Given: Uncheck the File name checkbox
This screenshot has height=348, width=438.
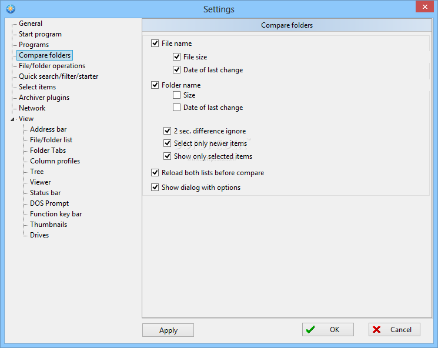Looking at the screenshot, I should point(155,43).
